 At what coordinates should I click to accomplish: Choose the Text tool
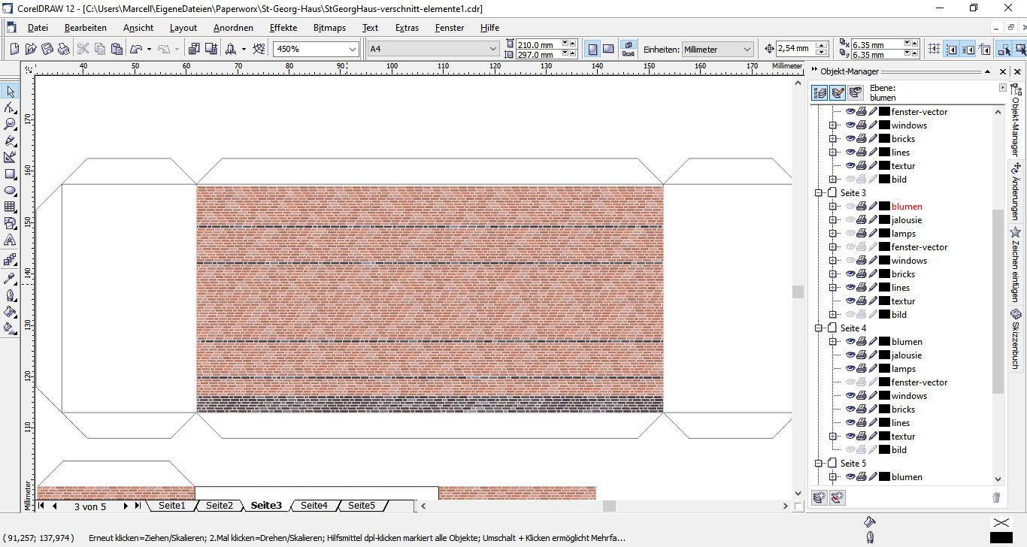click(x=10, y=240)
